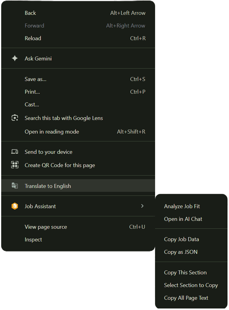Click the Ctrl+S shortcut label
The image size is (229, 310).
138,79
